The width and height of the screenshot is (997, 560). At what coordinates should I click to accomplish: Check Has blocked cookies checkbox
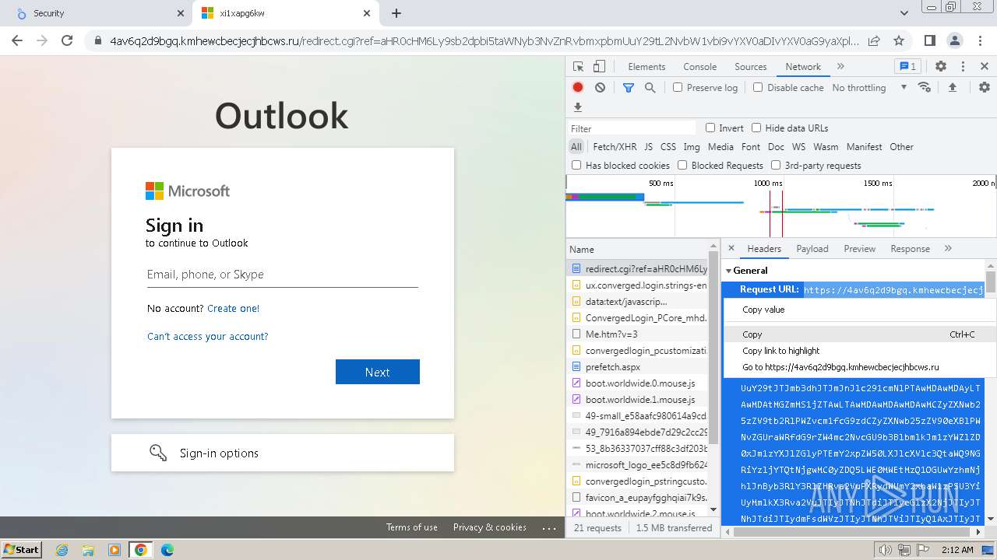pos(576,165)
